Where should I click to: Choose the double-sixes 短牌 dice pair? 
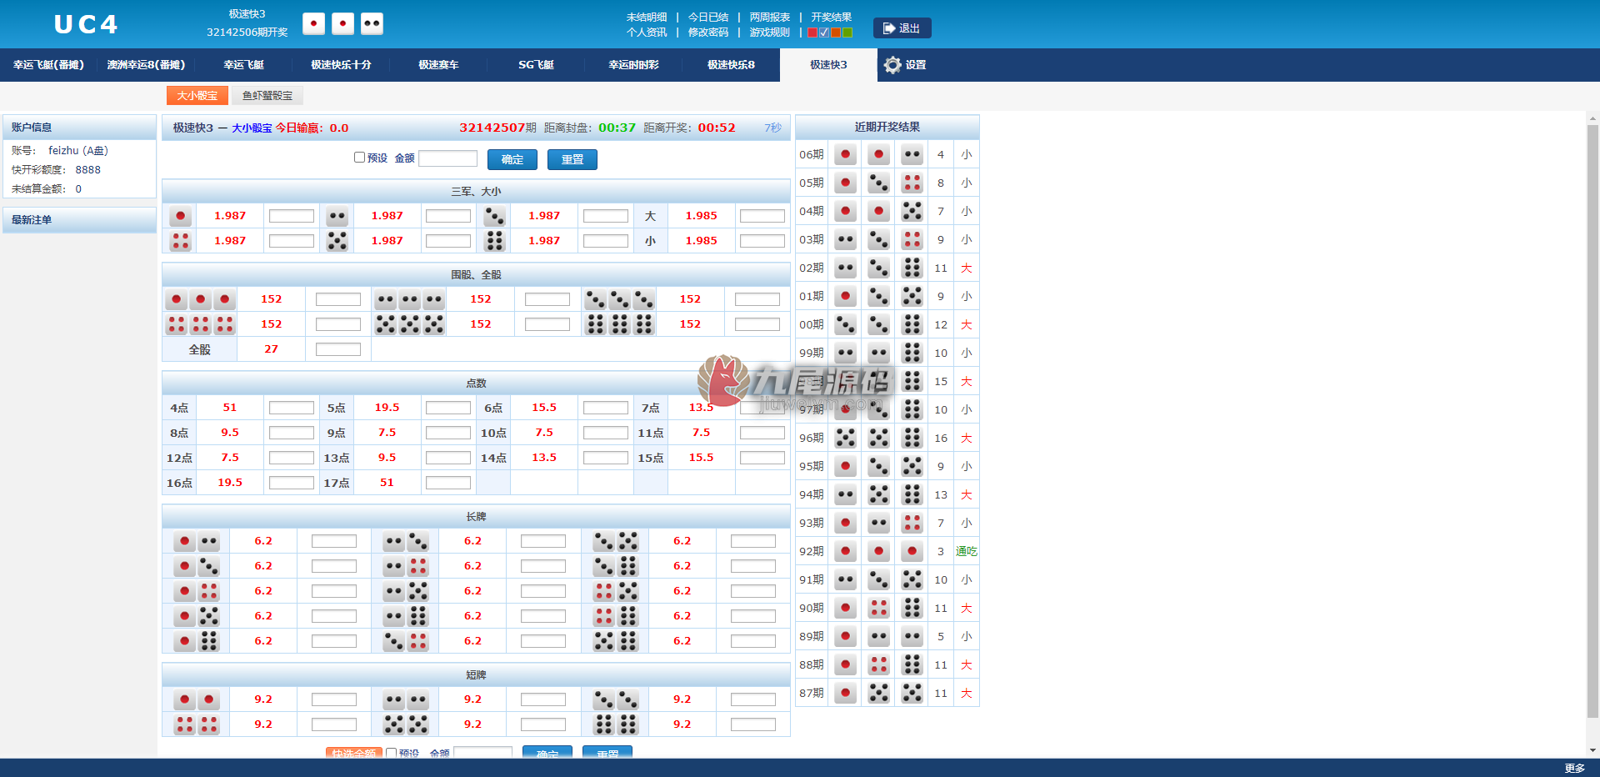tap(616, 724)
